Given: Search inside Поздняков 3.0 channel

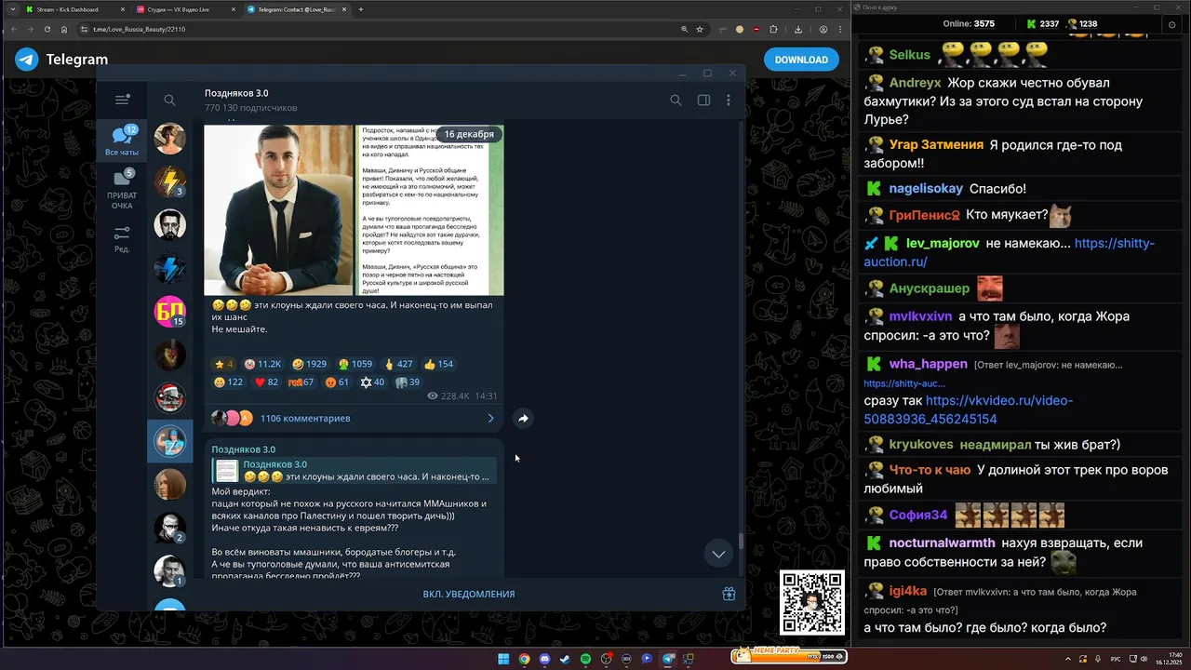Looking at the screenshot, I should point(676,100).
